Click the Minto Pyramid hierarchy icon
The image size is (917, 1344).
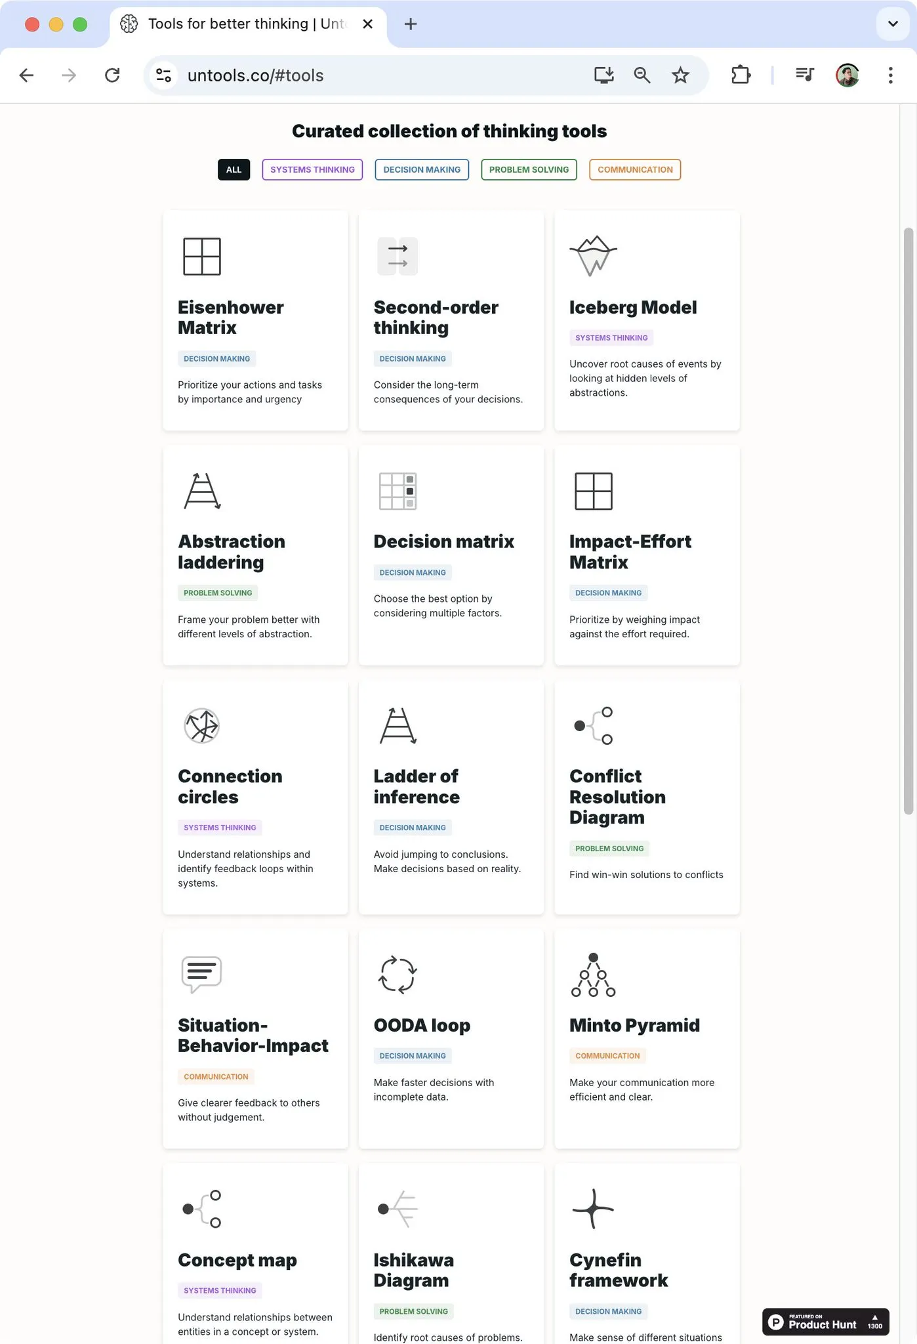592,975
